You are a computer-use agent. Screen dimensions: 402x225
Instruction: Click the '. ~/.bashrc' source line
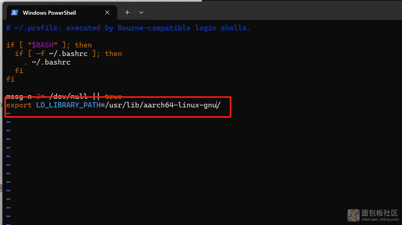[x=47, y=62]
